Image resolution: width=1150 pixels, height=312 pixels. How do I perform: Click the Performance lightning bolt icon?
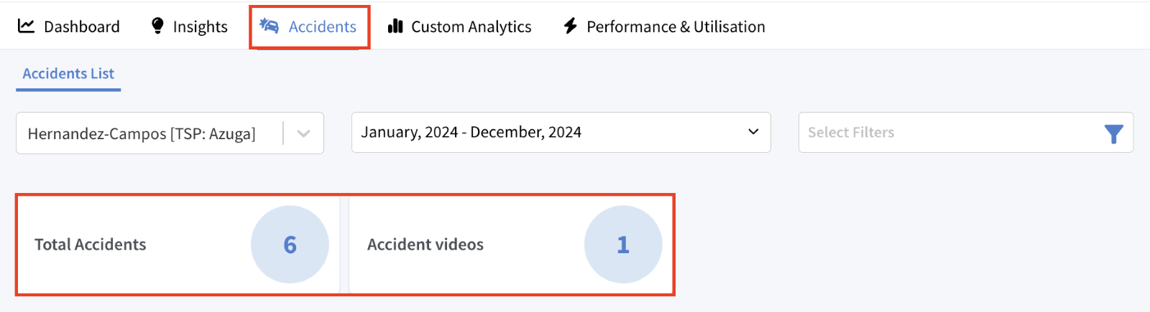(570, 27)
